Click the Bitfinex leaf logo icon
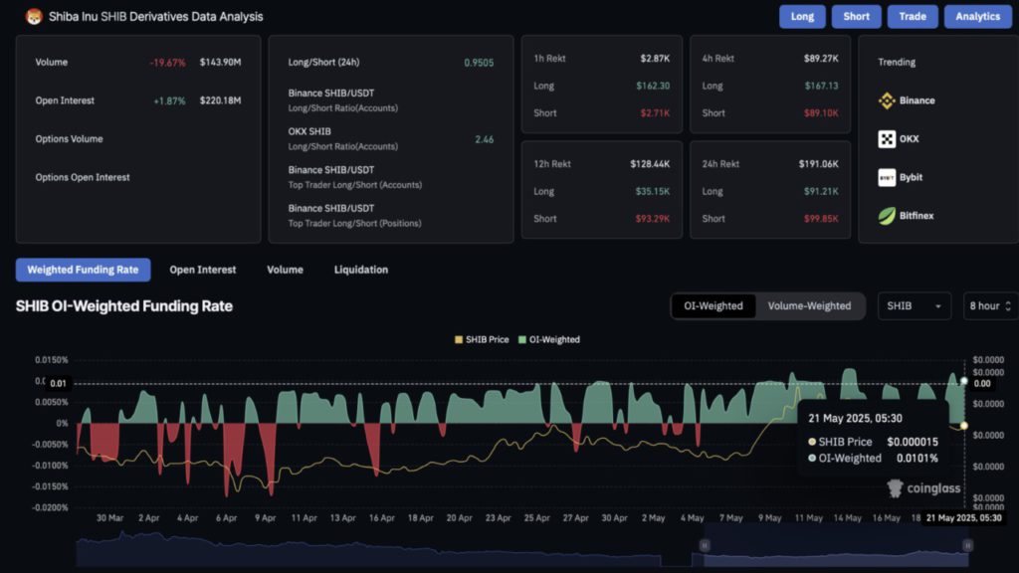Screen dimensions: 1019x573 [887, 216]
